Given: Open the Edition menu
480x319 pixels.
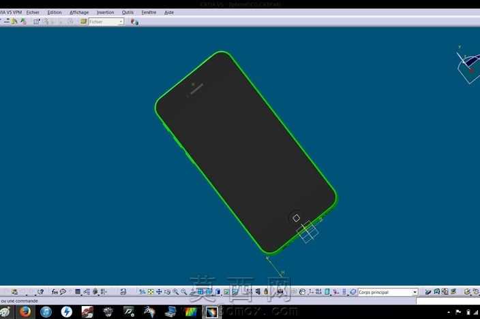Looking at the screenshot, I should click(x=55, y=12).
